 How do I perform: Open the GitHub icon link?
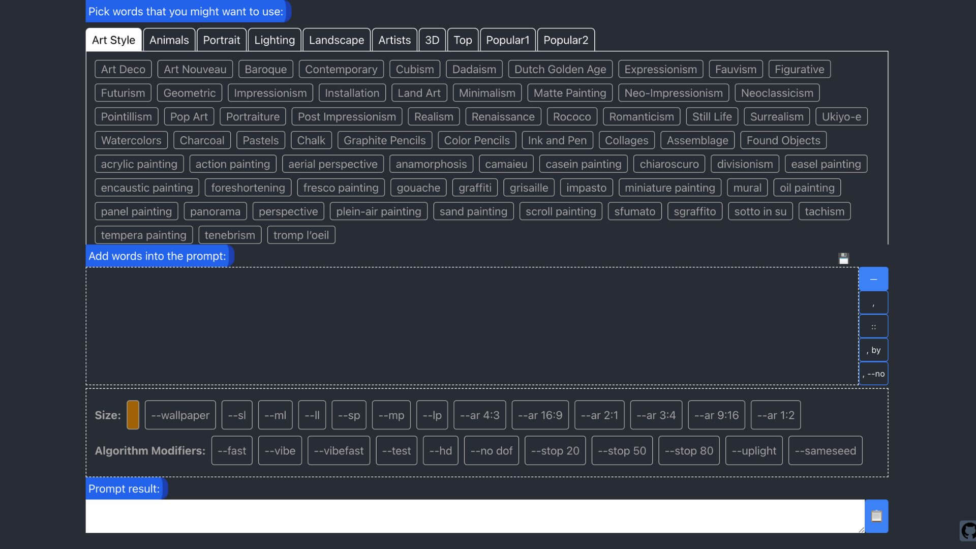968,531
